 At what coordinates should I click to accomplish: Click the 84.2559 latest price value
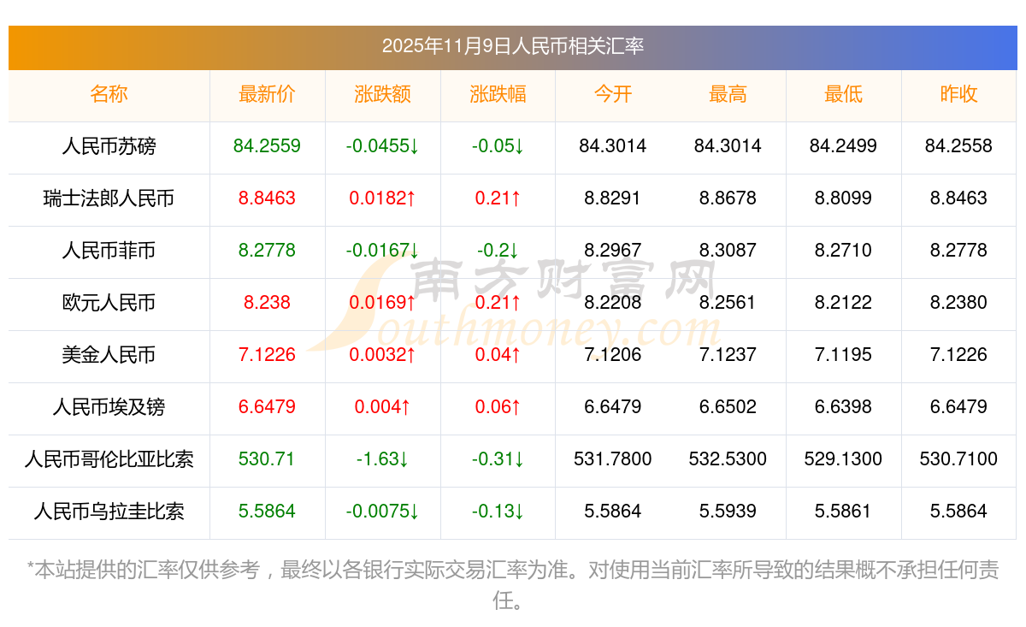click(x=267, y=146)
